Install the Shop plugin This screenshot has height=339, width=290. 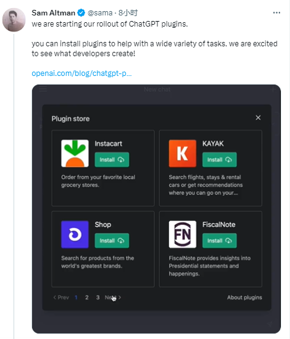[112, 240]
